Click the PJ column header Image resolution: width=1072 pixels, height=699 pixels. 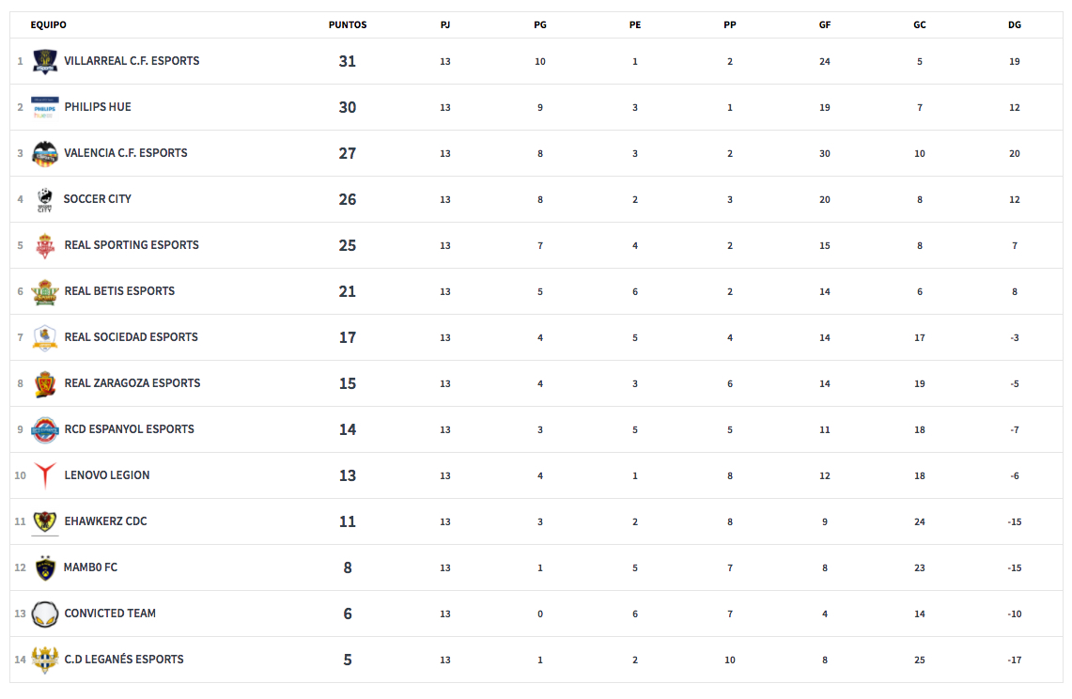445,25
